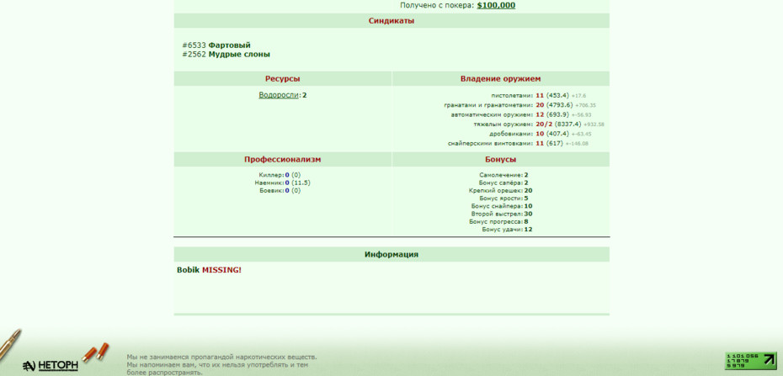Open the Водоросли resource link
The width and height of the screenshot is (783, 376).
279,95
